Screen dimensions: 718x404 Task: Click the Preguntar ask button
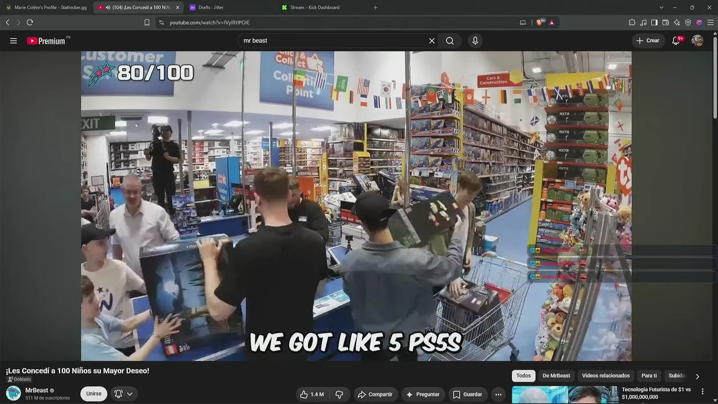coord(423,394)
